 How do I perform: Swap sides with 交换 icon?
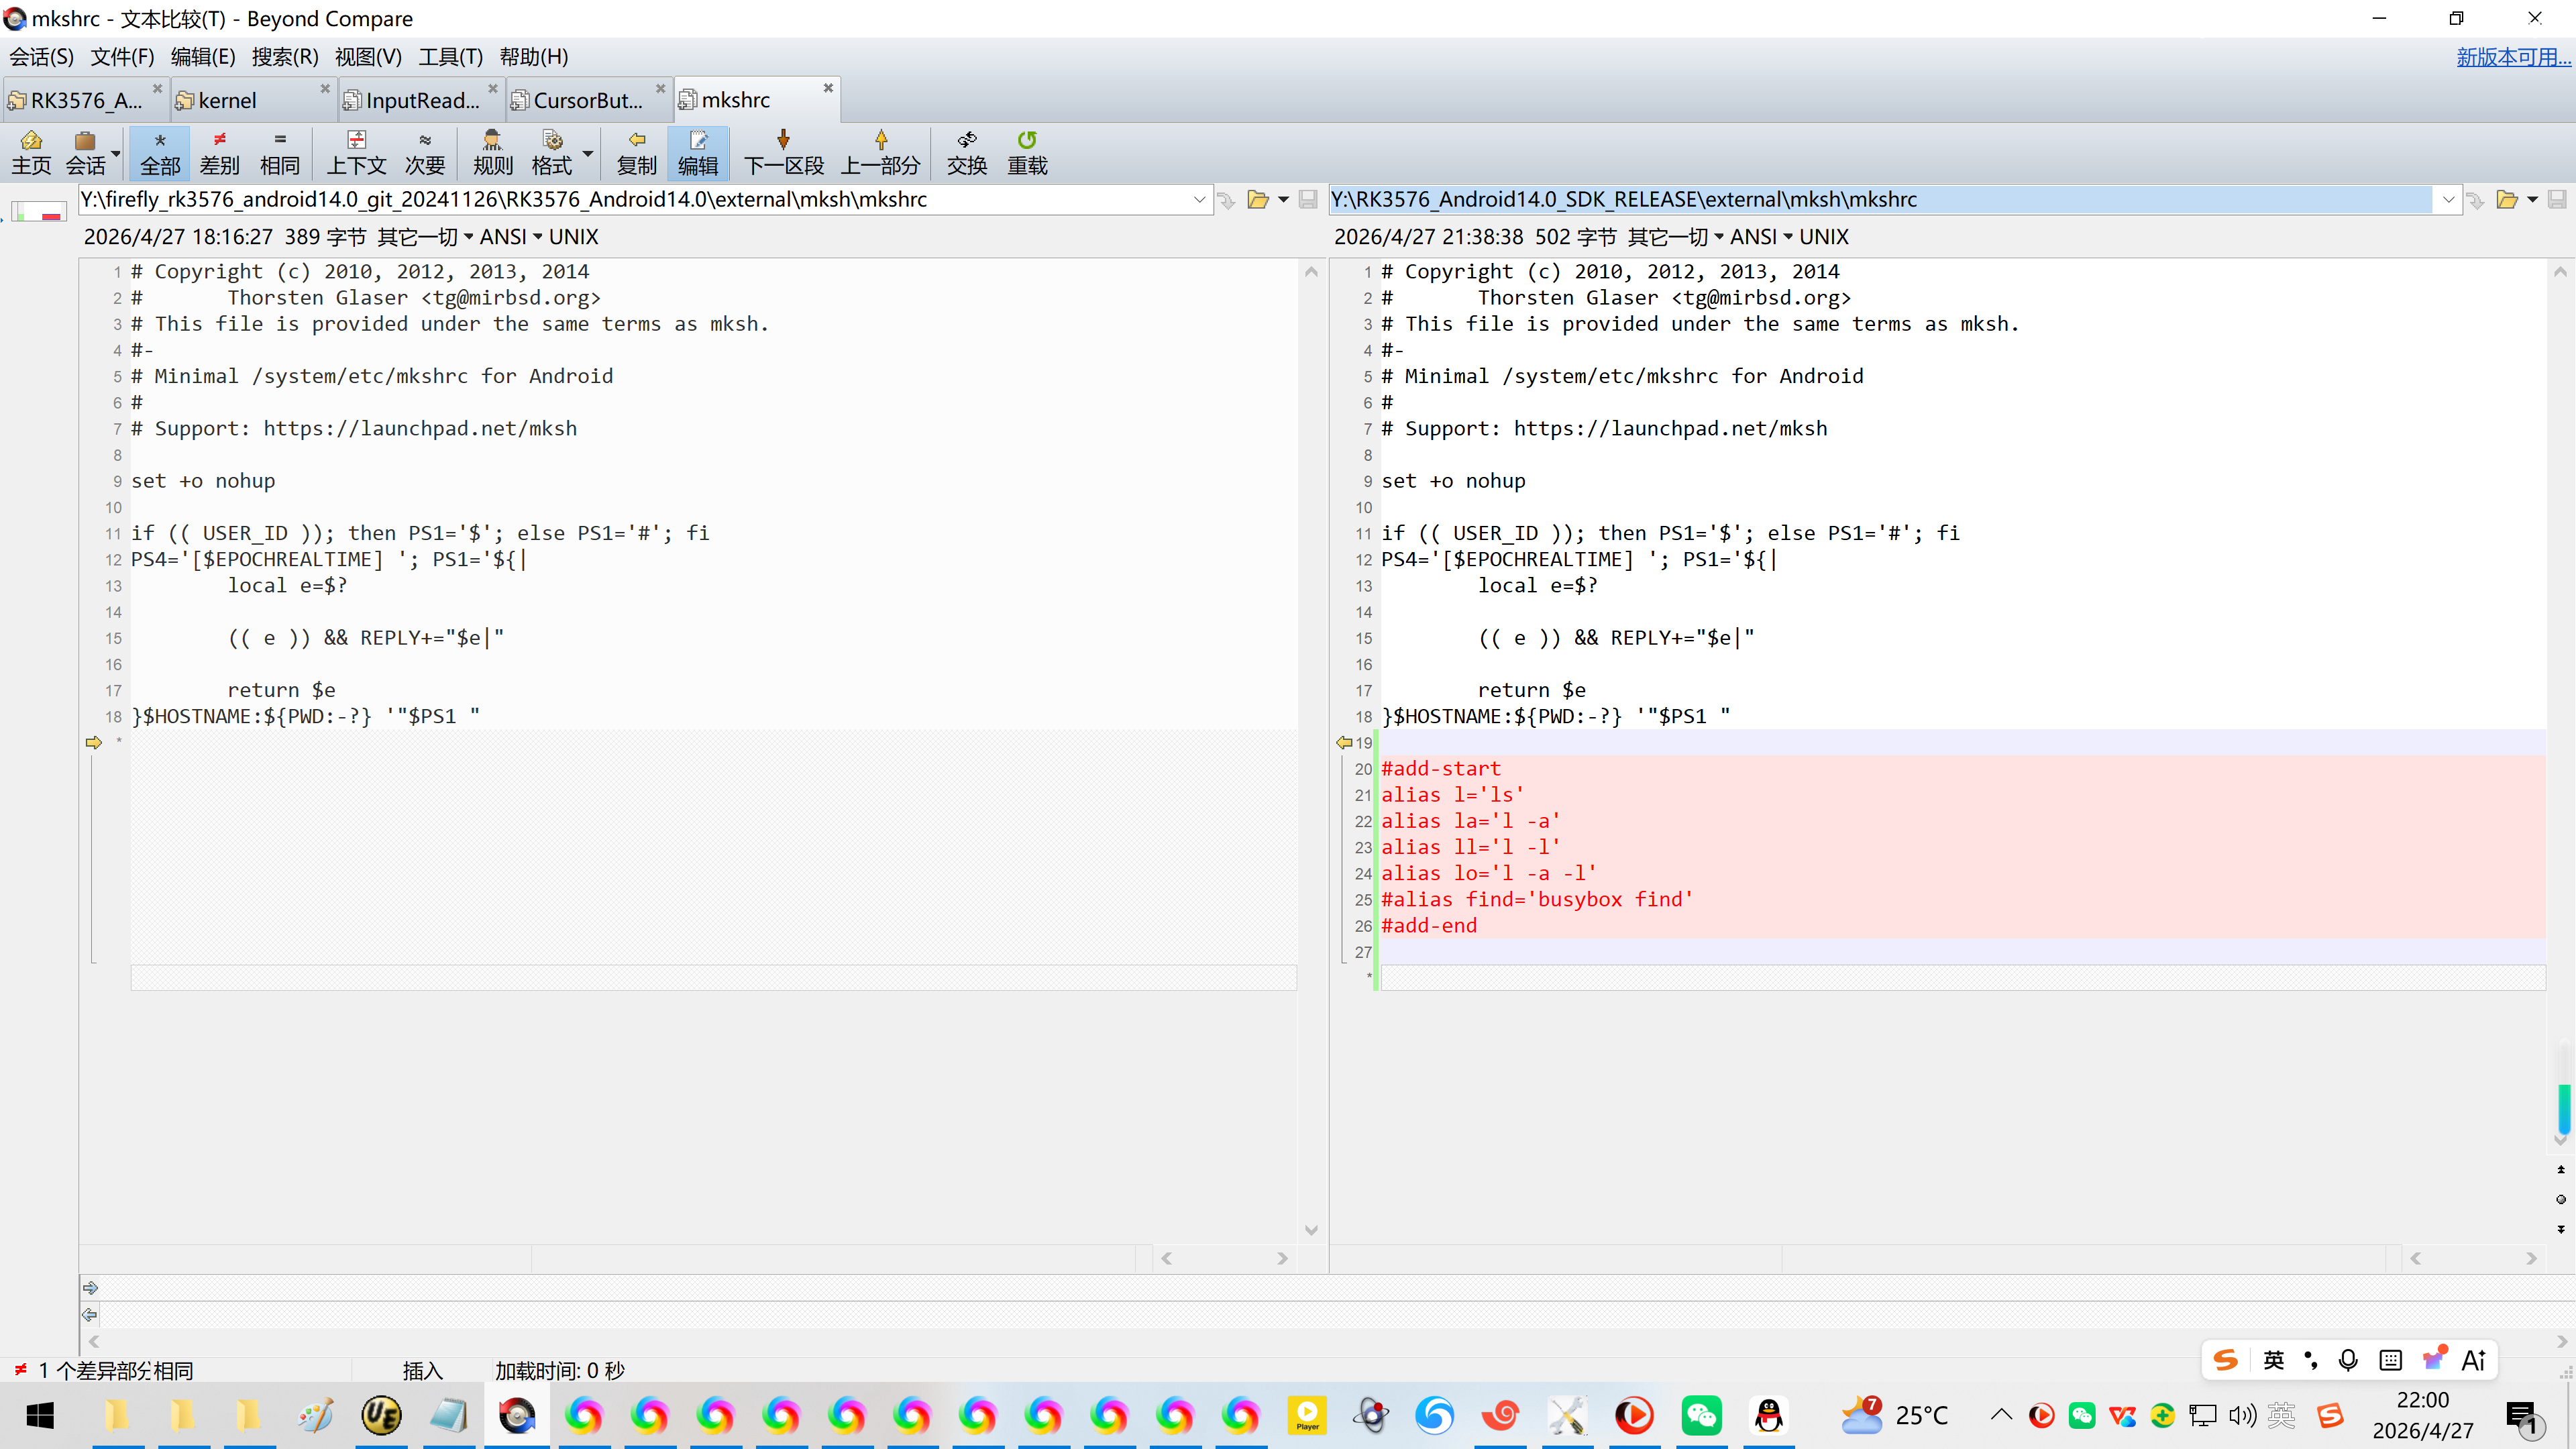pyautogui.click(x=966, y=152)
